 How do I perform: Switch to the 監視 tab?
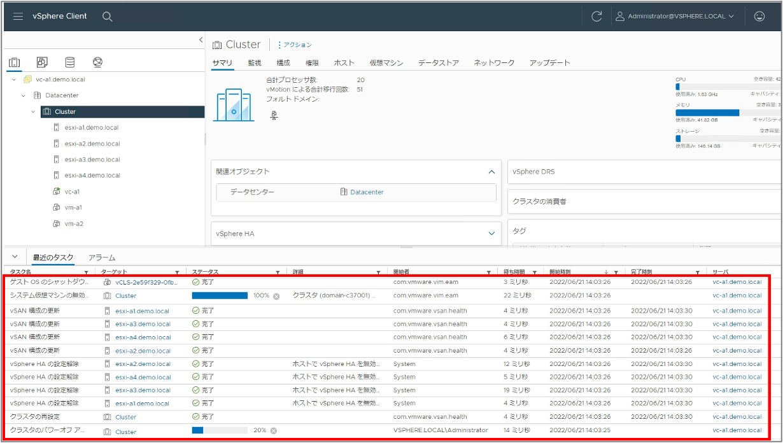click(255, 62)
